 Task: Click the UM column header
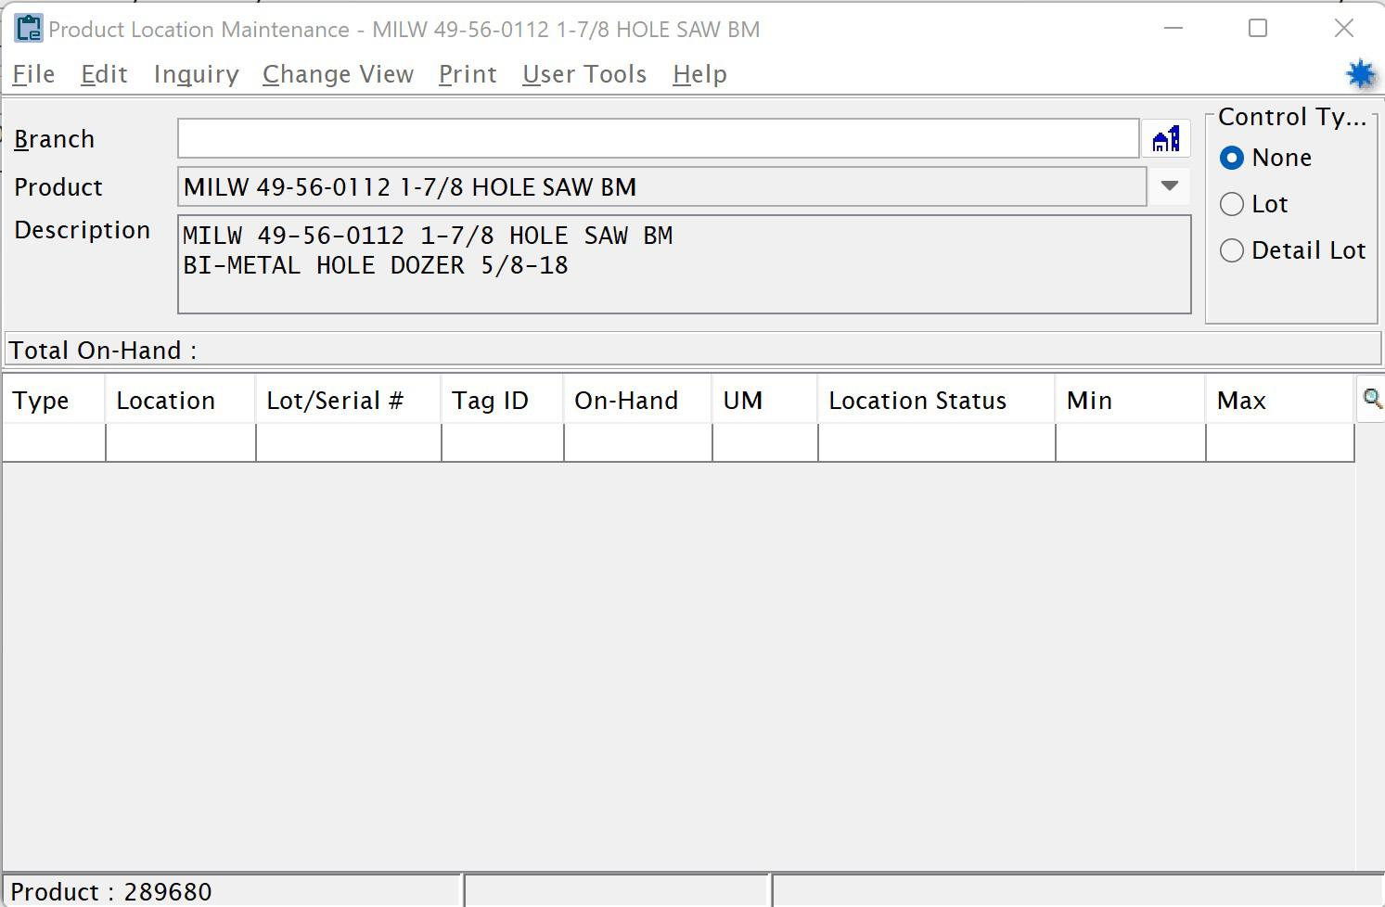click(765, 400)
